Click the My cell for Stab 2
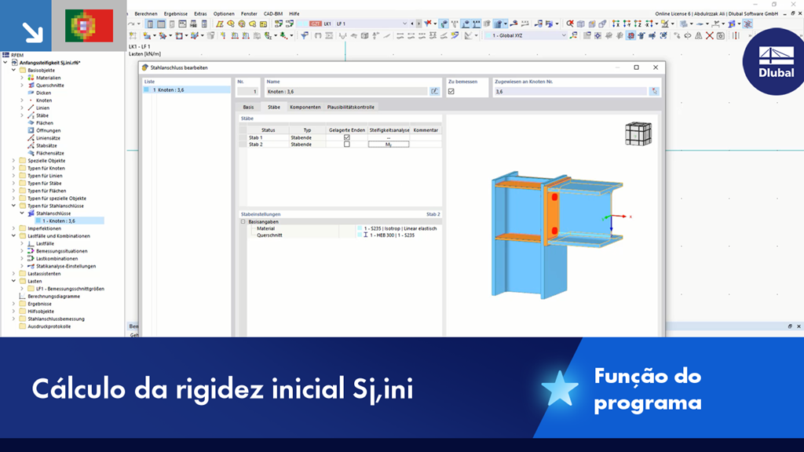This screenshot has width=804, height=452. click(x=389, y=144)
